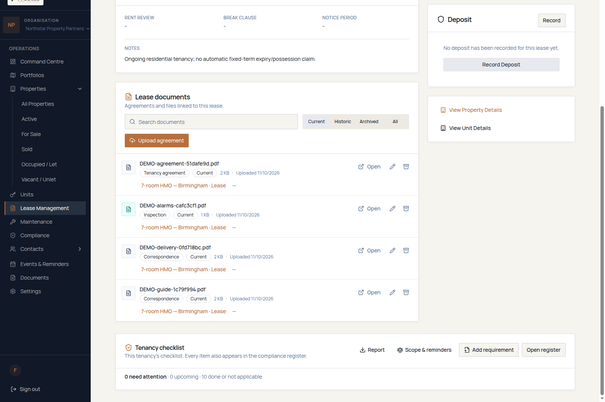The image size is (605, 402).
Task: Click file icon of DEMO-alarms-cafc3cf1.pdf
Action: 129,209
